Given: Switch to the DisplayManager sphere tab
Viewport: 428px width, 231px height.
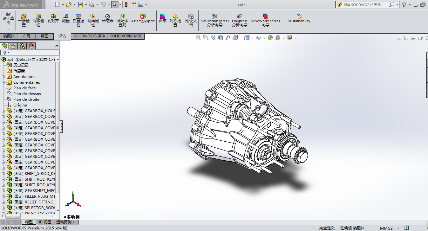Looking at the screenshot, I should click(31, 46).
